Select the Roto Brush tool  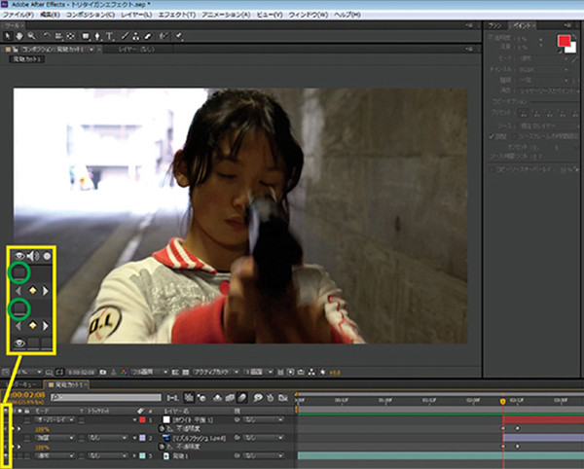point(164,36)
